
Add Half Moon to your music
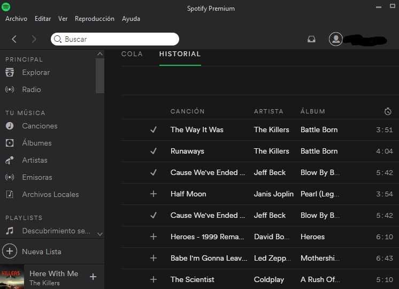coord(154,194)
